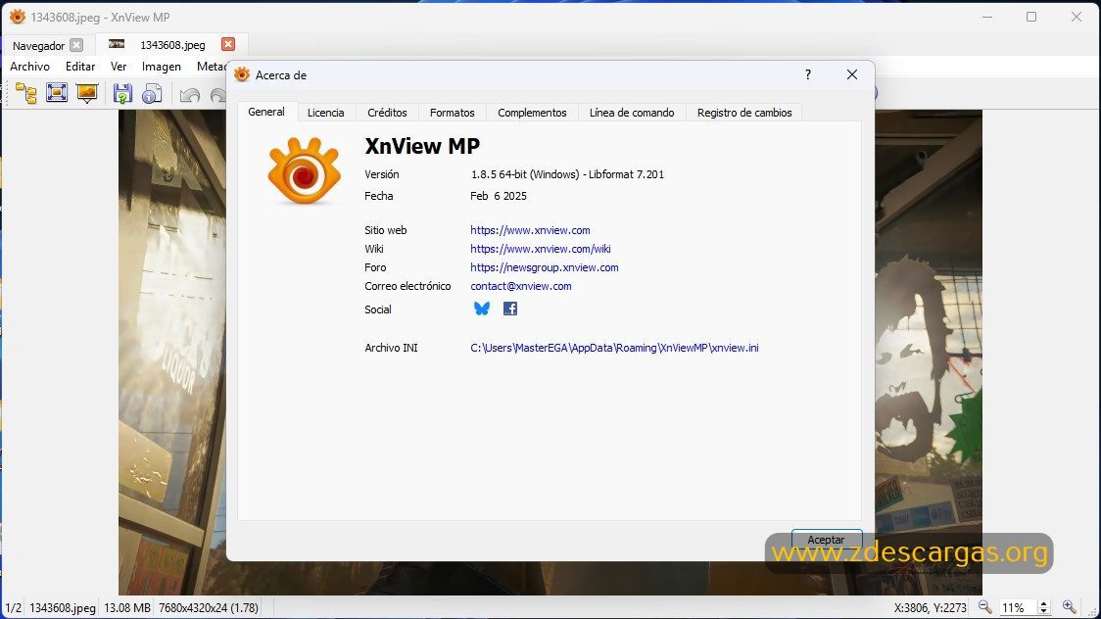This screenshot has width=1101, height=619.
Task: Start slideshow with the picture-screen toolbar icon
Action: point(87,93)
